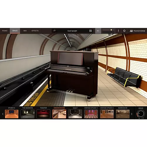
Task: Open the Cool Upright preset name field
Action: [x=72, y=31]
